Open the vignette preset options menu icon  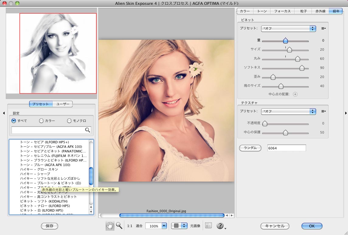click(x=323, y=28)
